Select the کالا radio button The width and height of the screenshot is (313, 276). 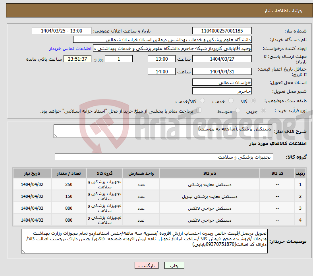pyautogui.click(x=253, y=101)
